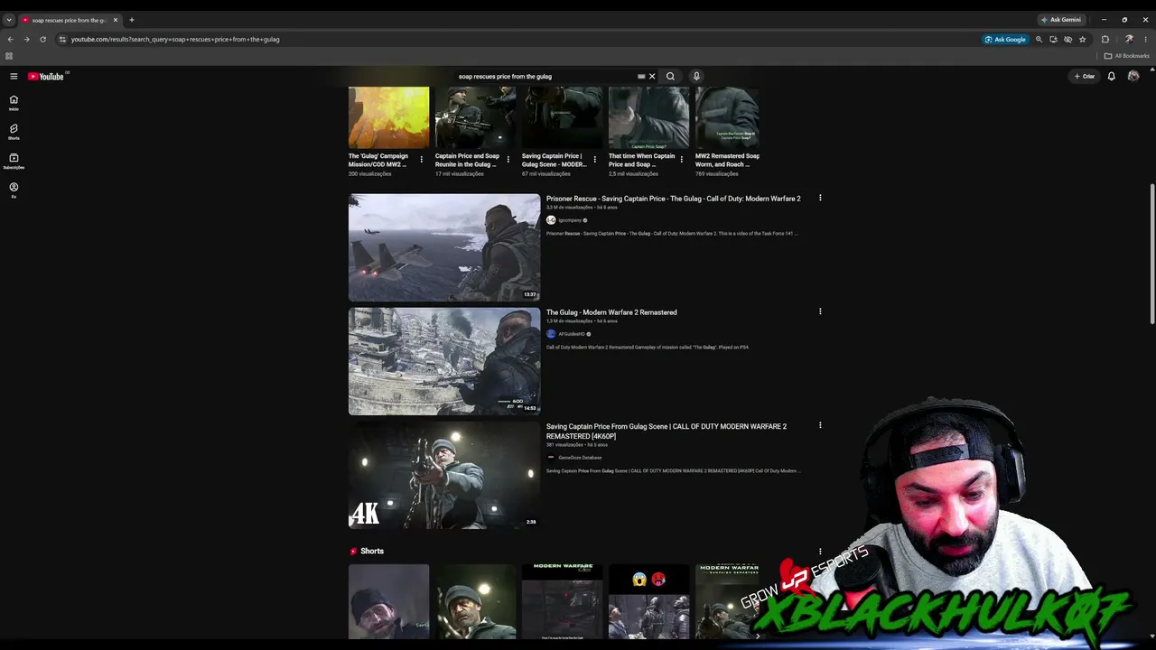This screenshot has width=1156, height=650.
Task: Open the YouTube account avatar menu
Action: point(1133,77)
